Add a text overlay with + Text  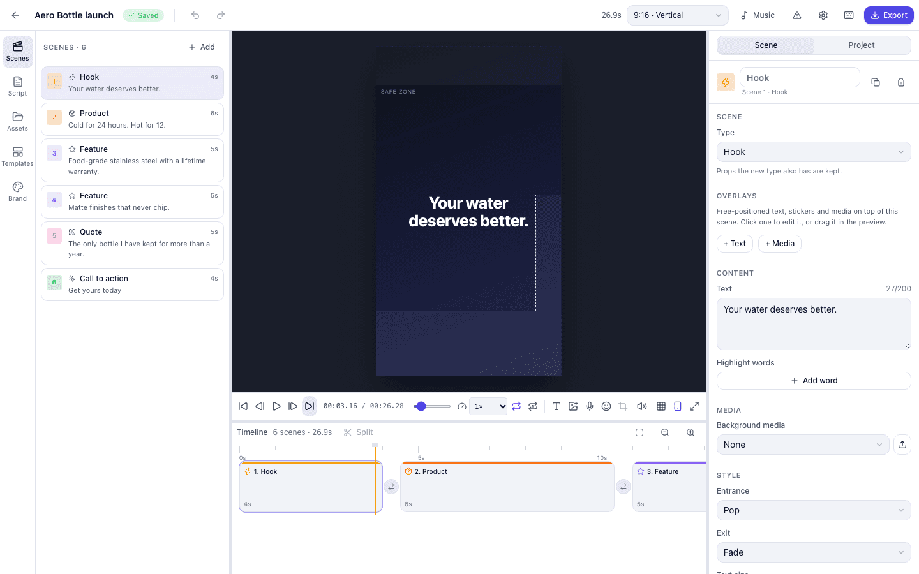coord(735,244)
